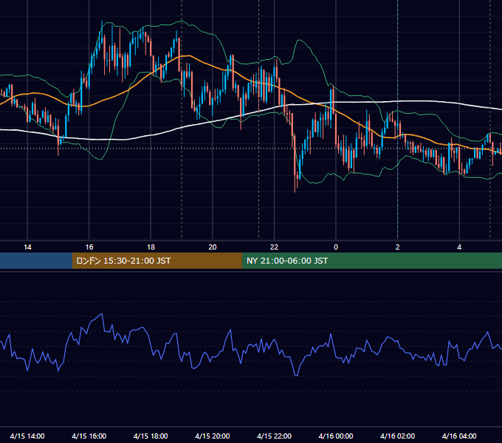The width and height of the screenshot is (502, 443).
Task: Click the 20 hour axis label
Action: tap(213, 247)
